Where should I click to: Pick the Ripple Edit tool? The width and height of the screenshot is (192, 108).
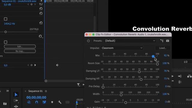click(x=16, y=106)
